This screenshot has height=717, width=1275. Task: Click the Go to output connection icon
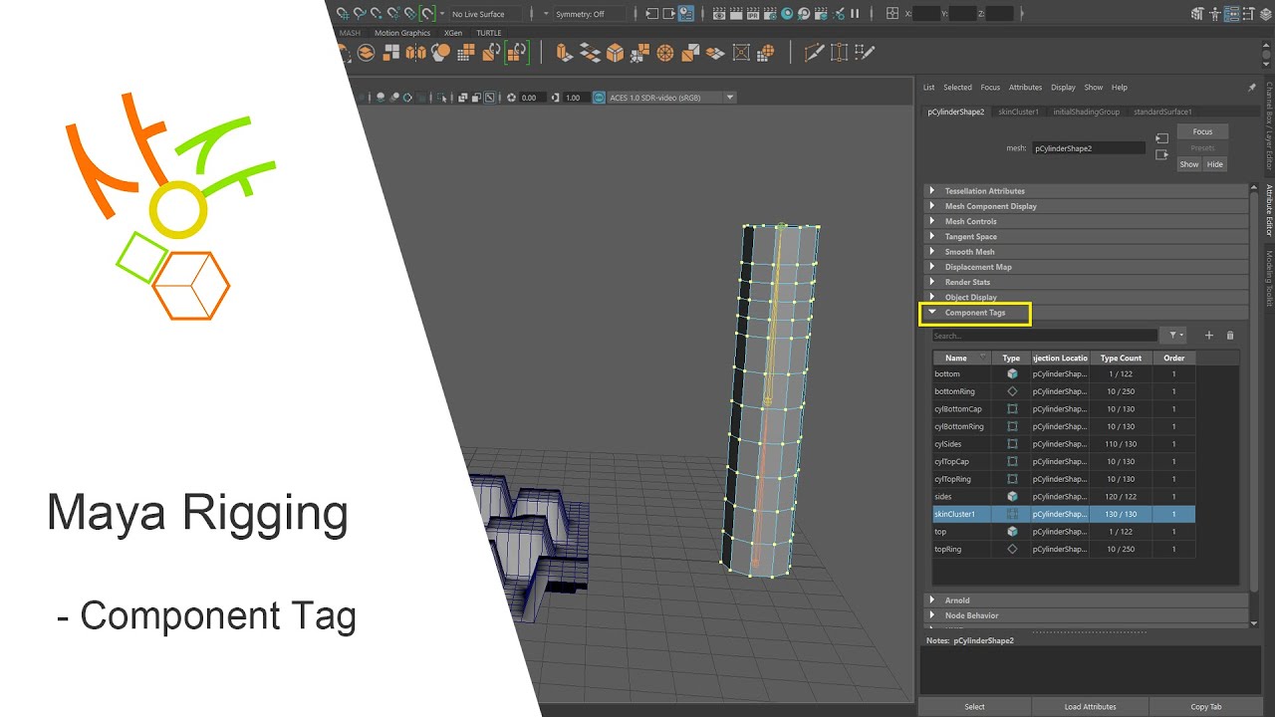coord(1161,154)
